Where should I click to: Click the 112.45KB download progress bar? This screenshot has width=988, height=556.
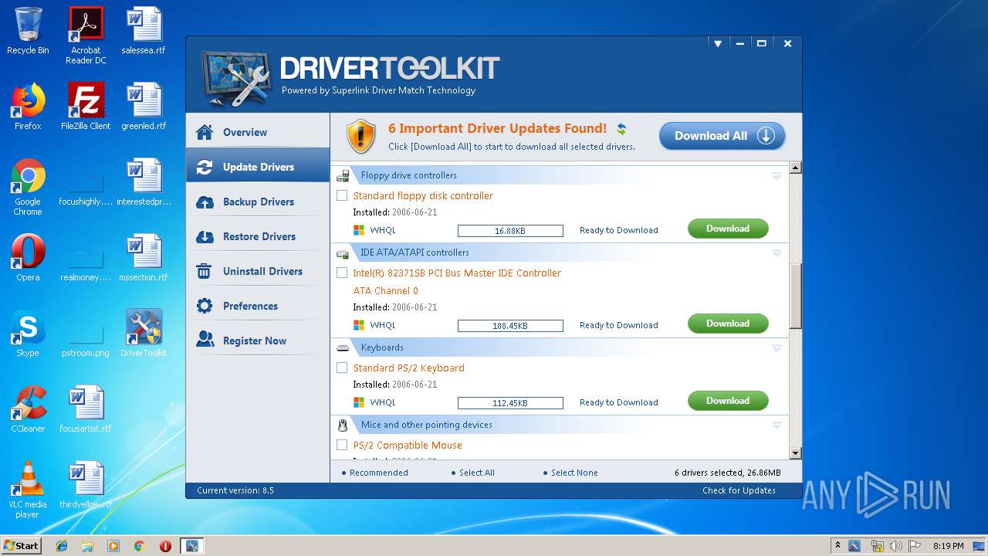[510, 403]
